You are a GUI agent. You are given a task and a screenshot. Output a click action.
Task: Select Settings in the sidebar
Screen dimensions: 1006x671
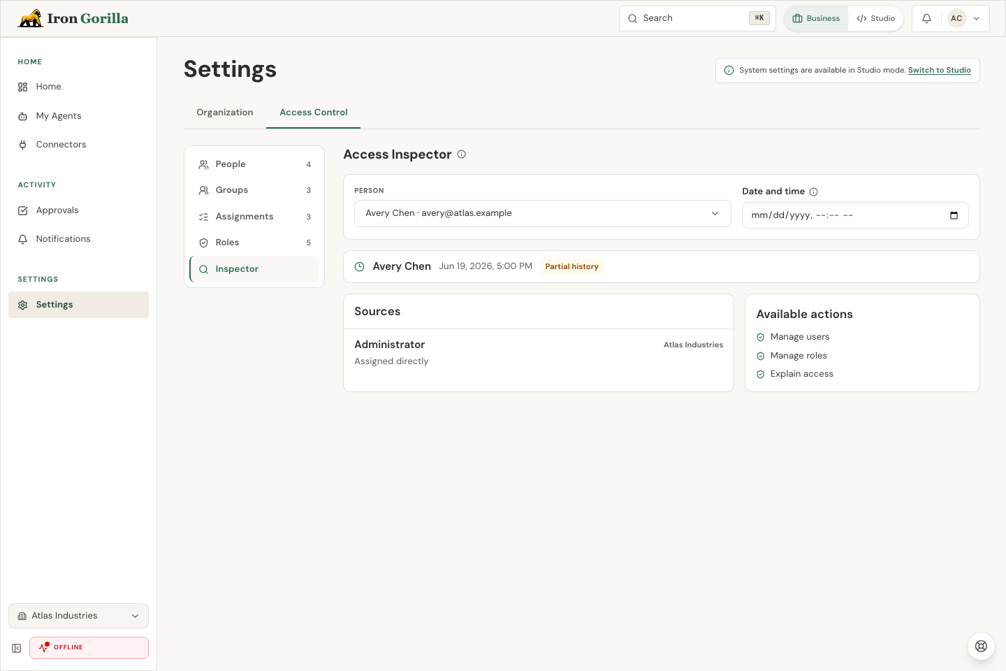coord(78,305)
